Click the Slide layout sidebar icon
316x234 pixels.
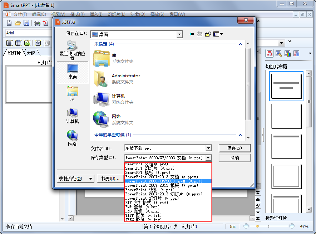point(270,53)
